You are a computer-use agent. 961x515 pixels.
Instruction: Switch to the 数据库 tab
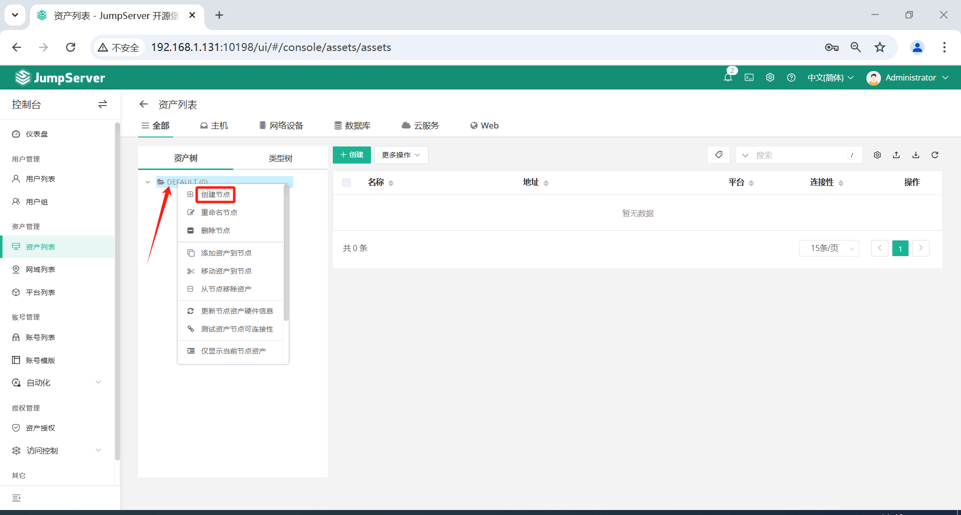352,125
